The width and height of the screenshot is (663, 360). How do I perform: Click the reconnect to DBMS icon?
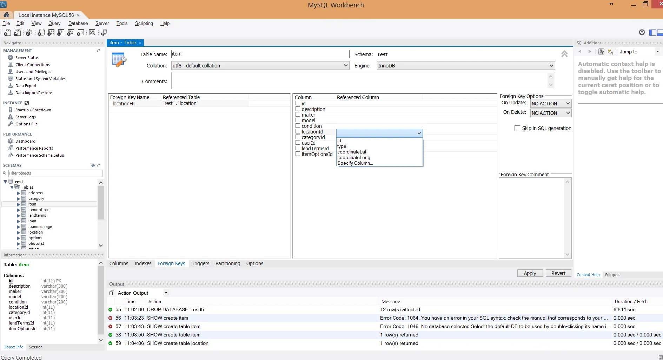click(x=104, y=33)
